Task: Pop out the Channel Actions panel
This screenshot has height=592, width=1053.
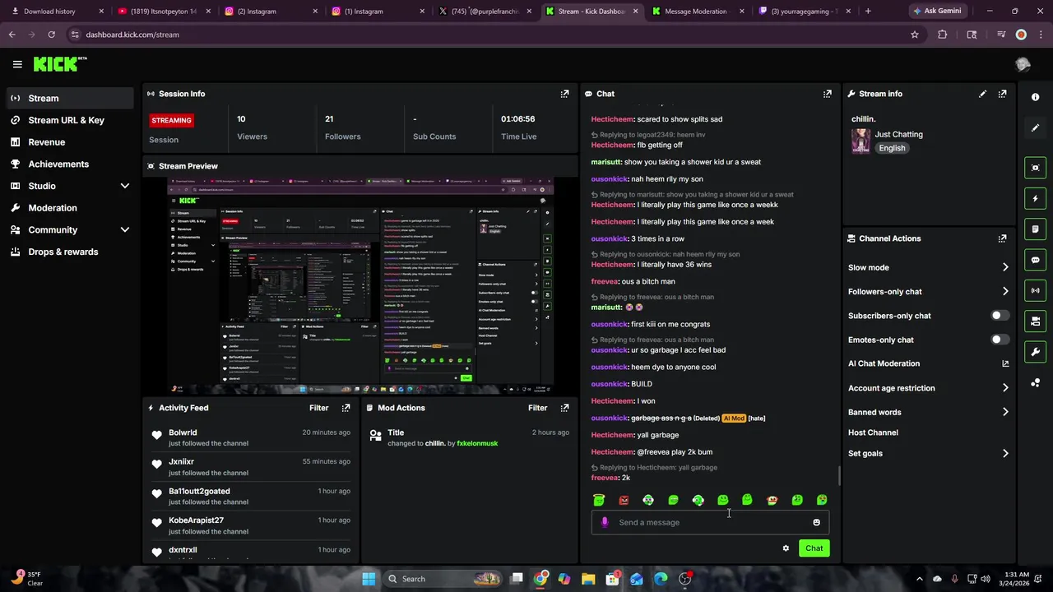Action: pos(1002,238)
